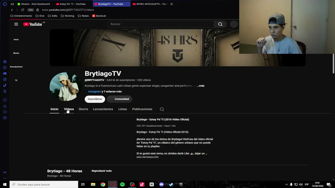This screenshot has height=188, width=335.
Task: Open a new browser tab with plus
Action: pos(171,4)
